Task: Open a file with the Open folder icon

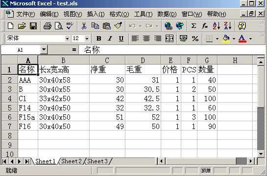Action: [x=22, y=26]
